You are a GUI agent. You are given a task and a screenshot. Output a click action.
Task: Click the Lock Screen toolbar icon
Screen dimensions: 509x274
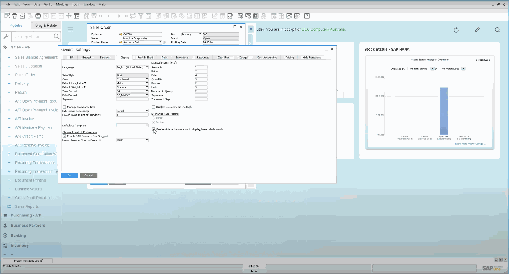point(77,16)
